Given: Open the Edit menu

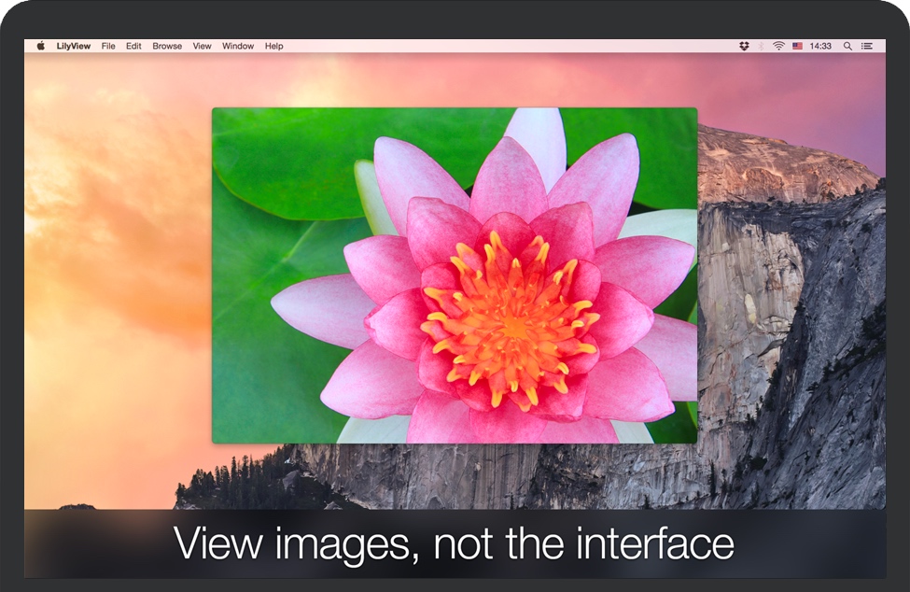Looking at the screenshot, I should [133, 46].
